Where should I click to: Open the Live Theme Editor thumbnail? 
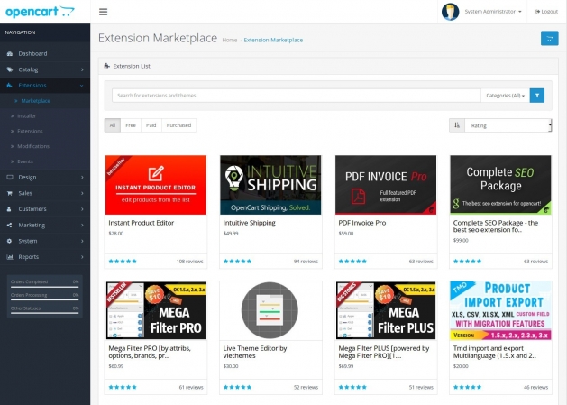pyautogui.click(x=270, y=310)
